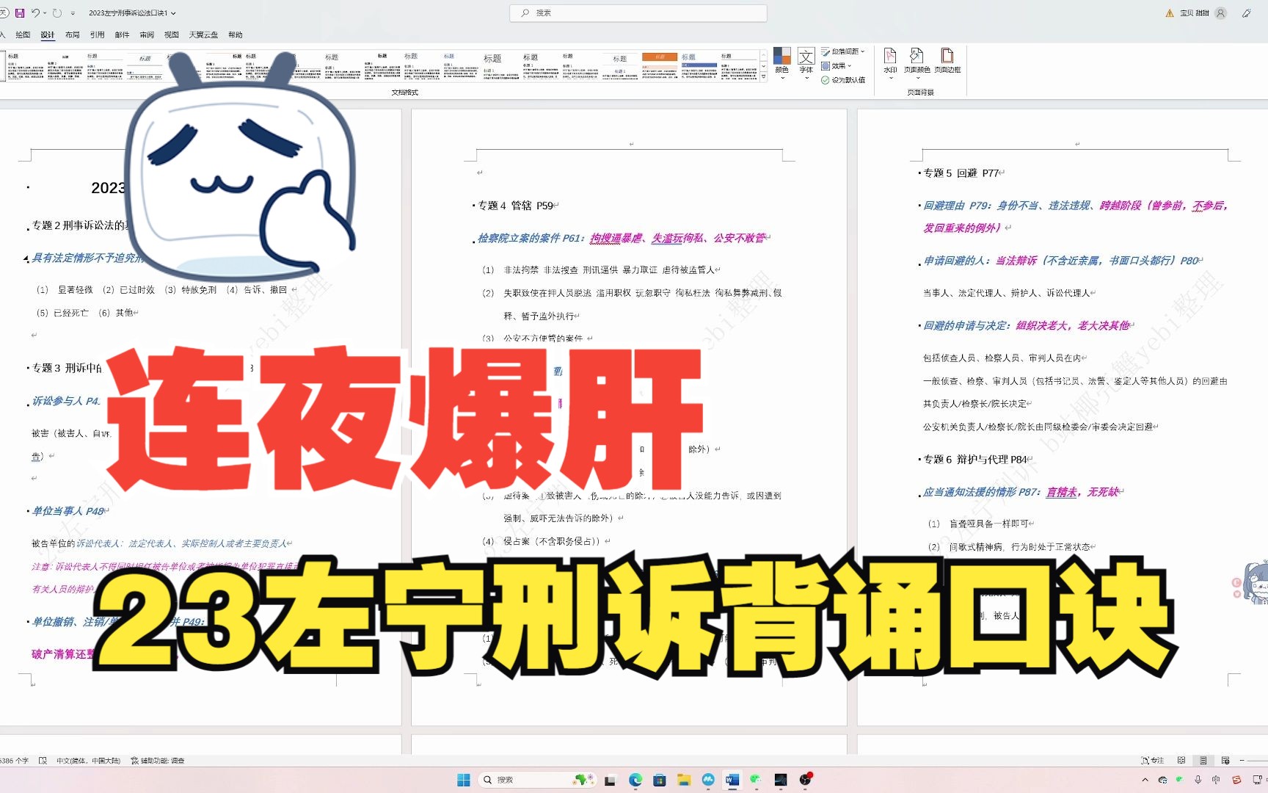Screen dimensions: 1268x793
Task: Open the document title dropdown arrow
Action: coord(173,13)
